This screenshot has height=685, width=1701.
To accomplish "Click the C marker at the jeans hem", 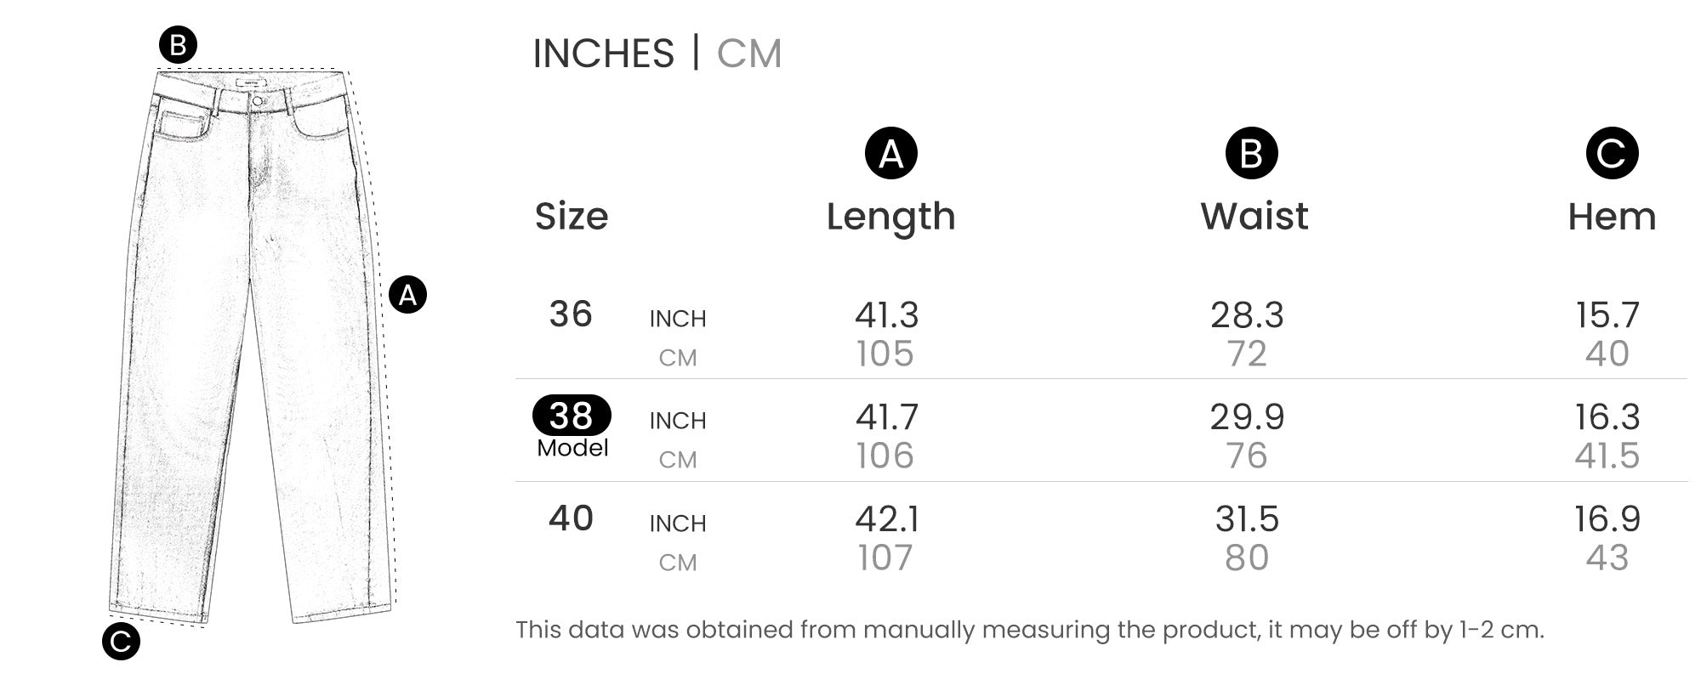I will (121, 642).
